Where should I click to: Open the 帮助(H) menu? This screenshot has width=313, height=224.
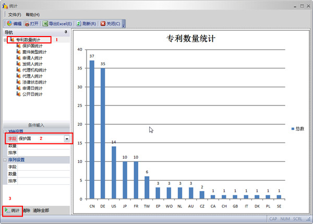(x=33, y=15)
